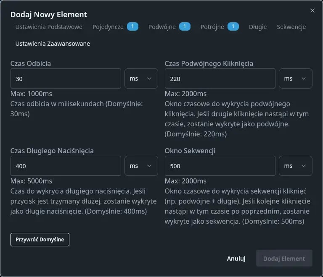Click the Dodaj Nowy Element title
The height and width of the screenshot is (277, 323).
coord(49,15)
